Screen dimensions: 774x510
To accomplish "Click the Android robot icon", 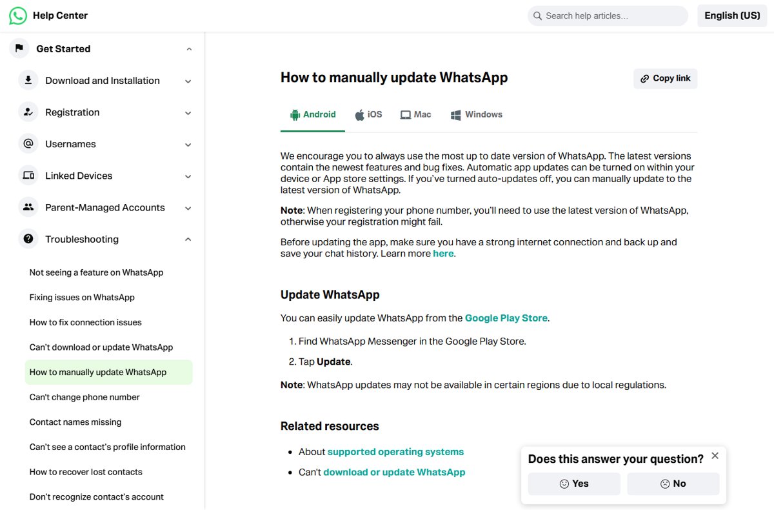I will [295, 115].
